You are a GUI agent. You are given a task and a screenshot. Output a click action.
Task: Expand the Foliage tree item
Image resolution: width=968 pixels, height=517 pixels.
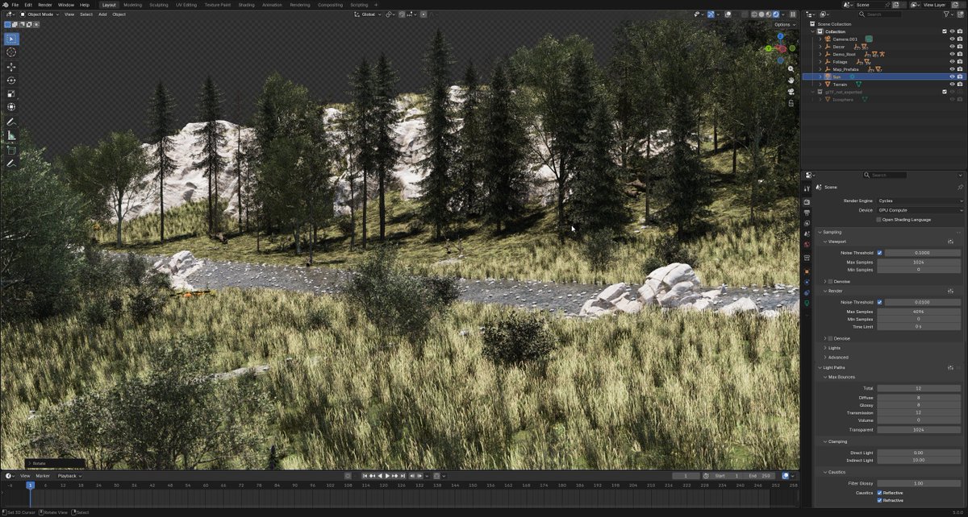(820, 61)
